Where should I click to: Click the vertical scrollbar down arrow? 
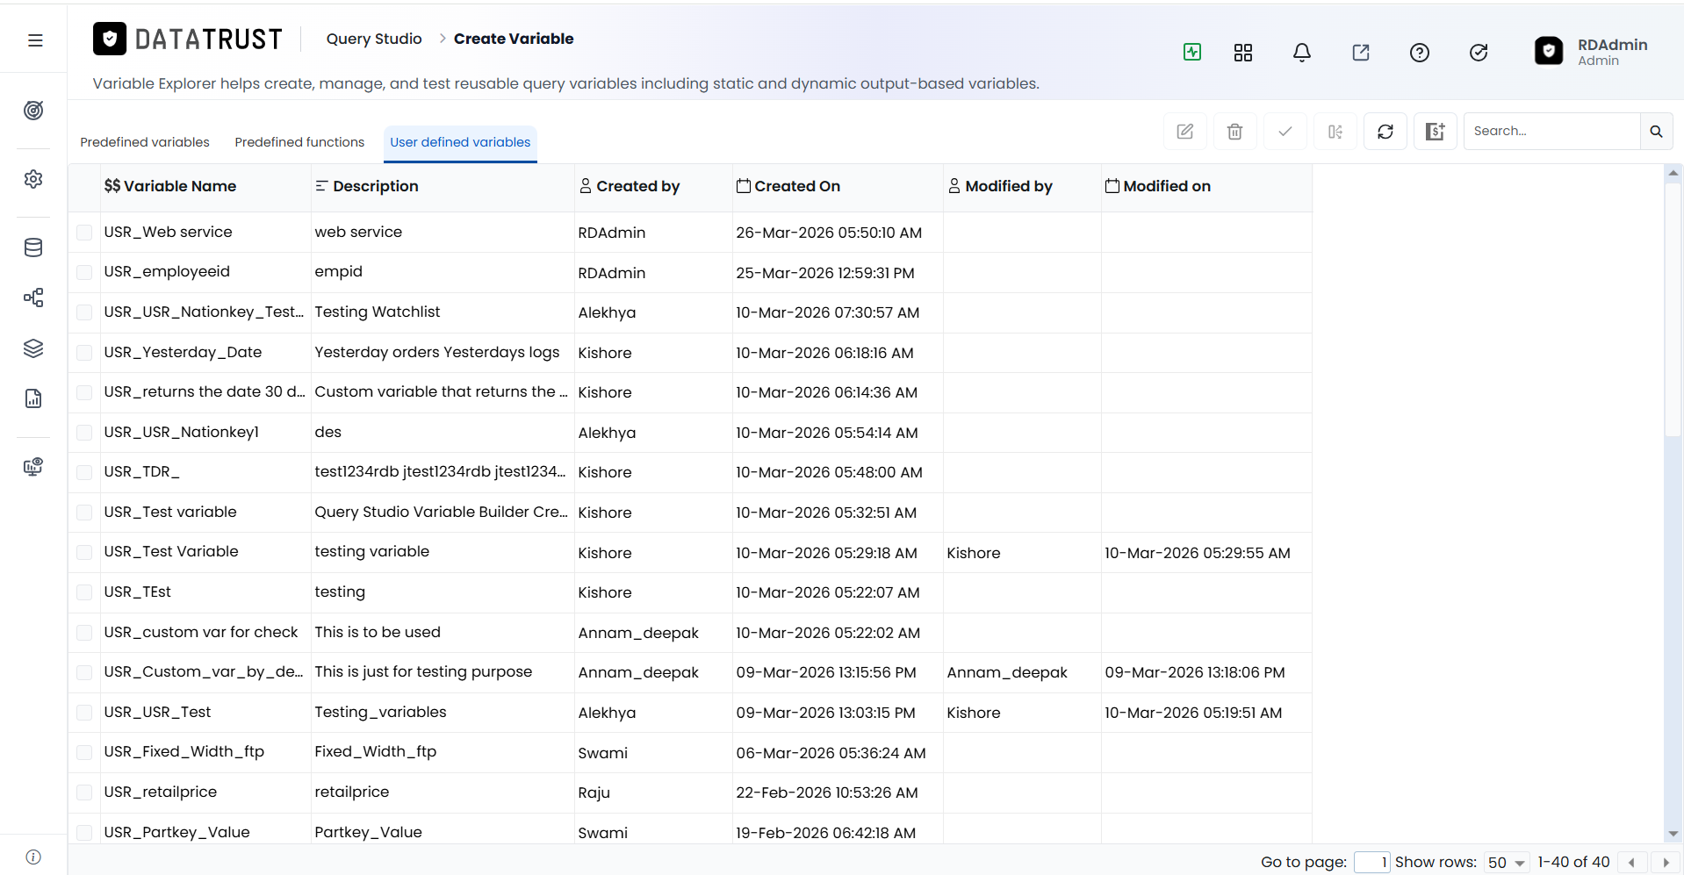tap(1673, 834)
